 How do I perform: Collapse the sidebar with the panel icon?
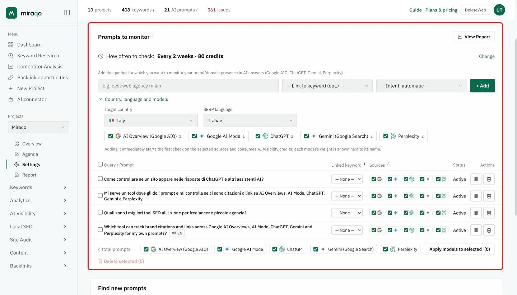(67, 13)
